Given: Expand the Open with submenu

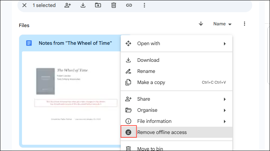Looking at the screenshot, I should point(225,44).
